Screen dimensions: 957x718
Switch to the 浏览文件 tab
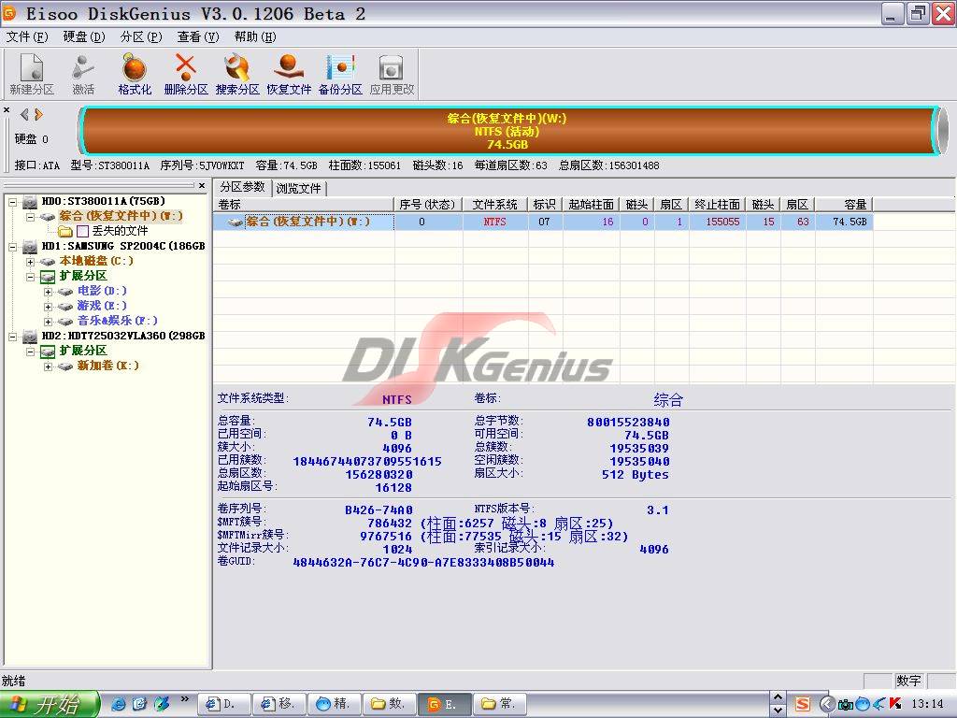point(299,188)
